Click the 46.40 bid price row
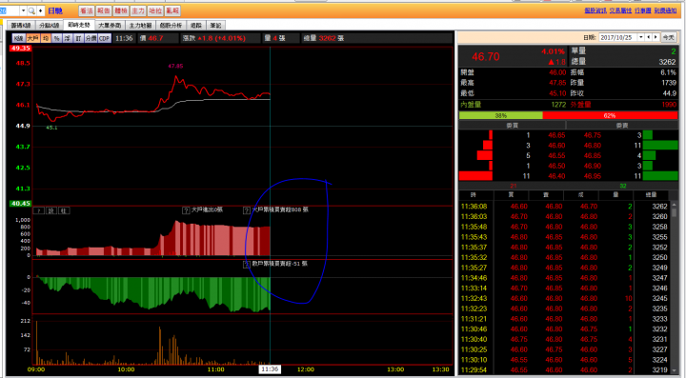The width and height of the screenshot is (686, 378). tap(556, 176)
